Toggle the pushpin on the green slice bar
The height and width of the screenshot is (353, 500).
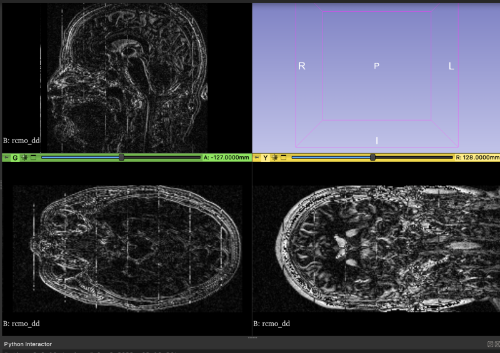click(6, 157)
